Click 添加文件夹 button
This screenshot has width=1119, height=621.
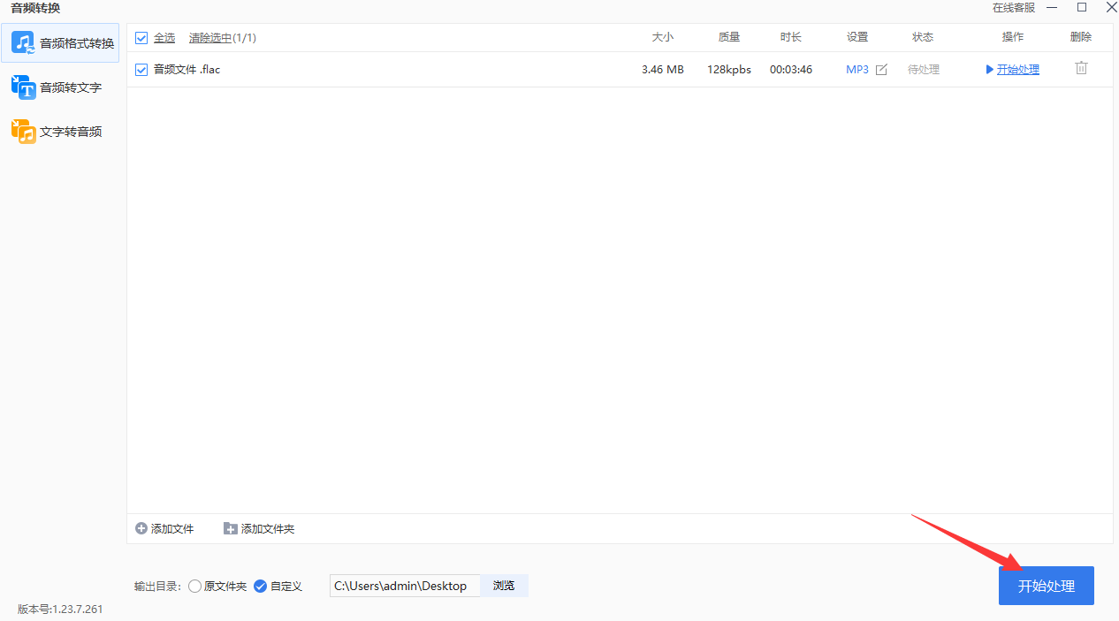259,528
